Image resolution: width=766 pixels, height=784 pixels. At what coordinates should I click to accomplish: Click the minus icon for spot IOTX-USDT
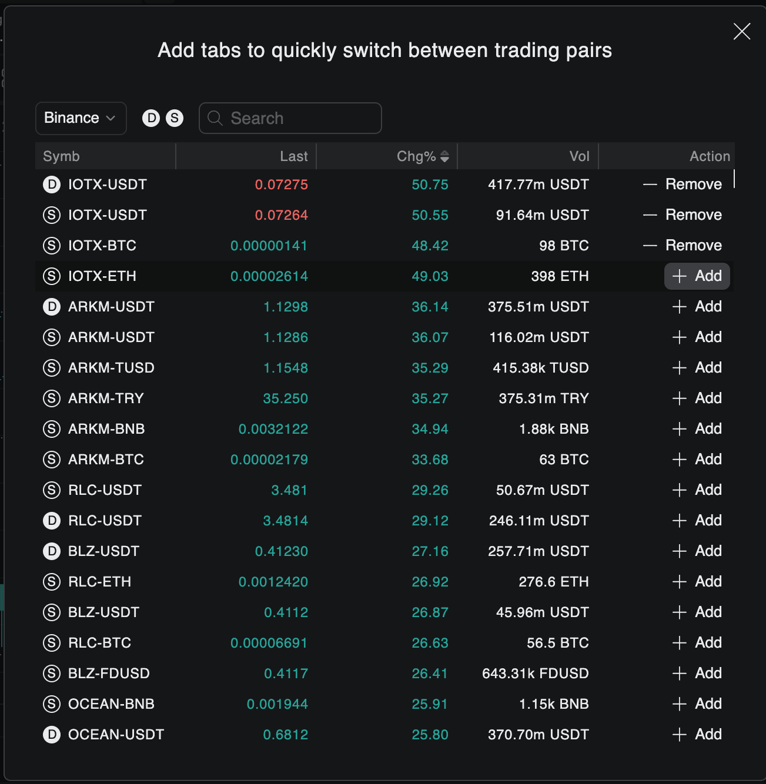[650, 215]
